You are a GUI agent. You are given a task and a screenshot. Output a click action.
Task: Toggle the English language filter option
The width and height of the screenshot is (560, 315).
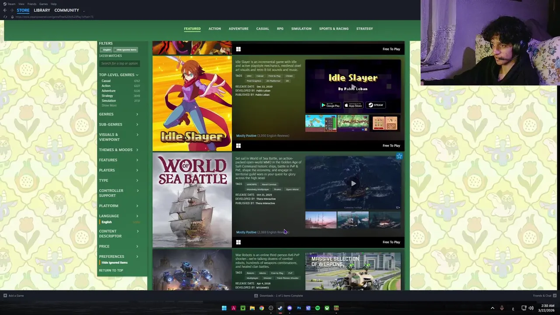(x=107, y=222)
